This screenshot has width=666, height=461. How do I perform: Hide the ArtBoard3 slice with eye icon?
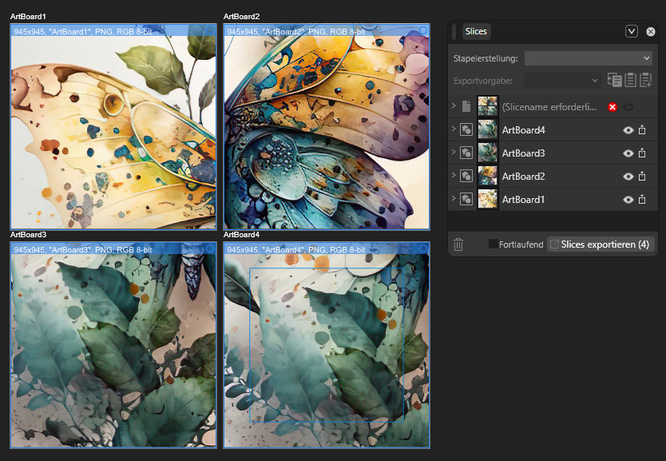pyautogui.click(x=628, y=153)
